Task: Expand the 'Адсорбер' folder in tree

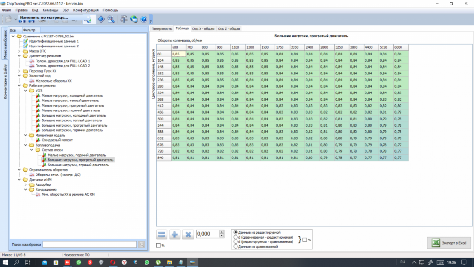Action: 25,184
